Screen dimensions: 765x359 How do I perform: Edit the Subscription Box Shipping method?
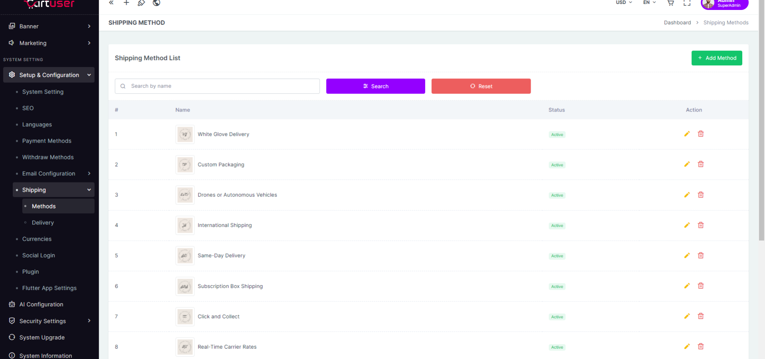pyautogui.click(x=687, y=286)
